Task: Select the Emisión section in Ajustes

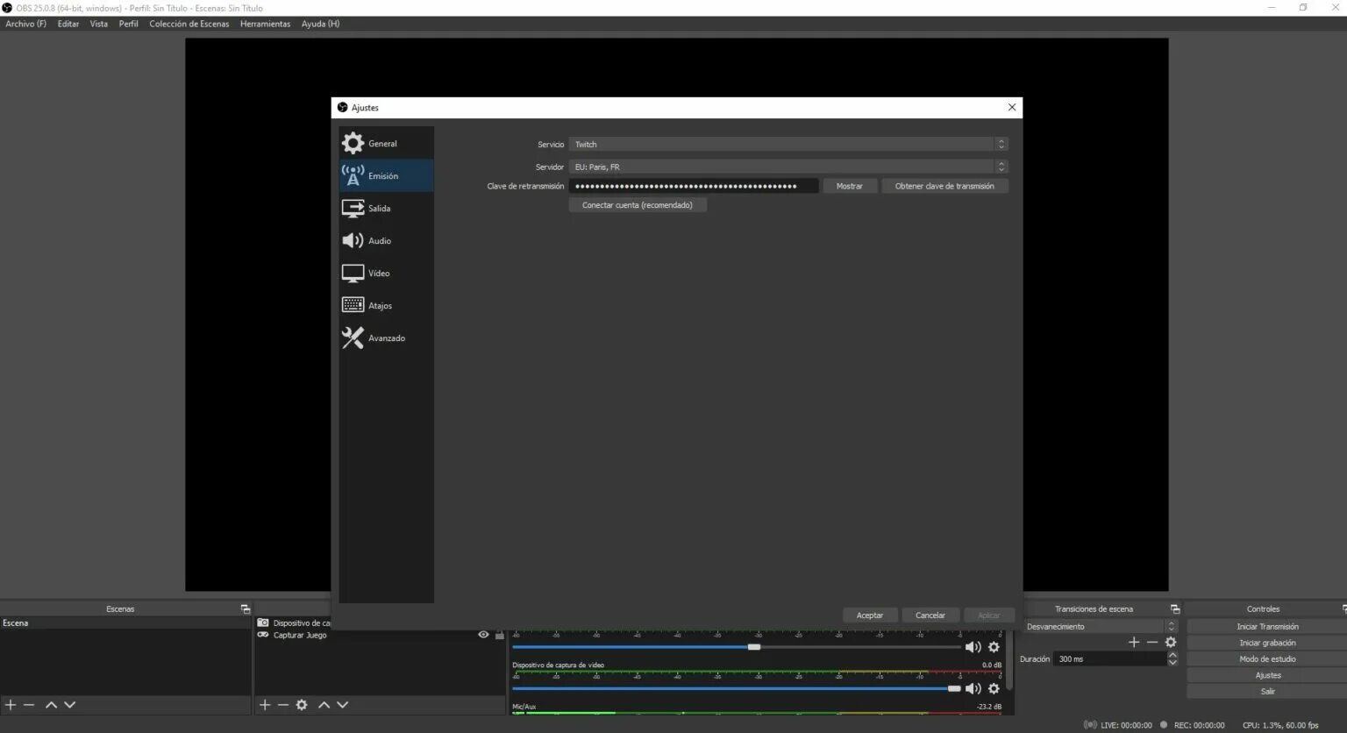Action: click(x=386, y=175)
